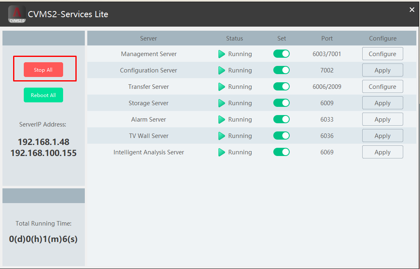Close the CVMS2-Services Lite window
This screenshot has height=269, width=420.
click(412, 10)
